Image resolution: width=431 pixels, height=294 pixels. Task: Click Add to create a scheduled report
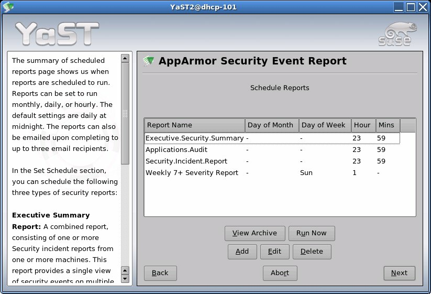coord(242,252)
